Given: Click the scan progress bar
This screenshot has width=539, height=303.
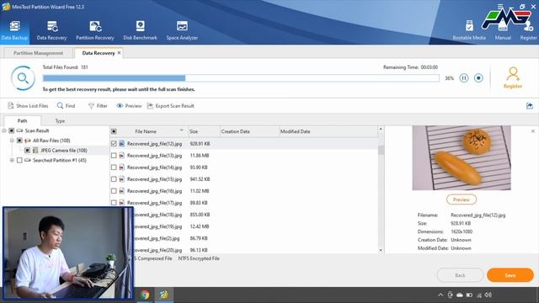Looking at the screenshot, I should click(x=241, y=78).
